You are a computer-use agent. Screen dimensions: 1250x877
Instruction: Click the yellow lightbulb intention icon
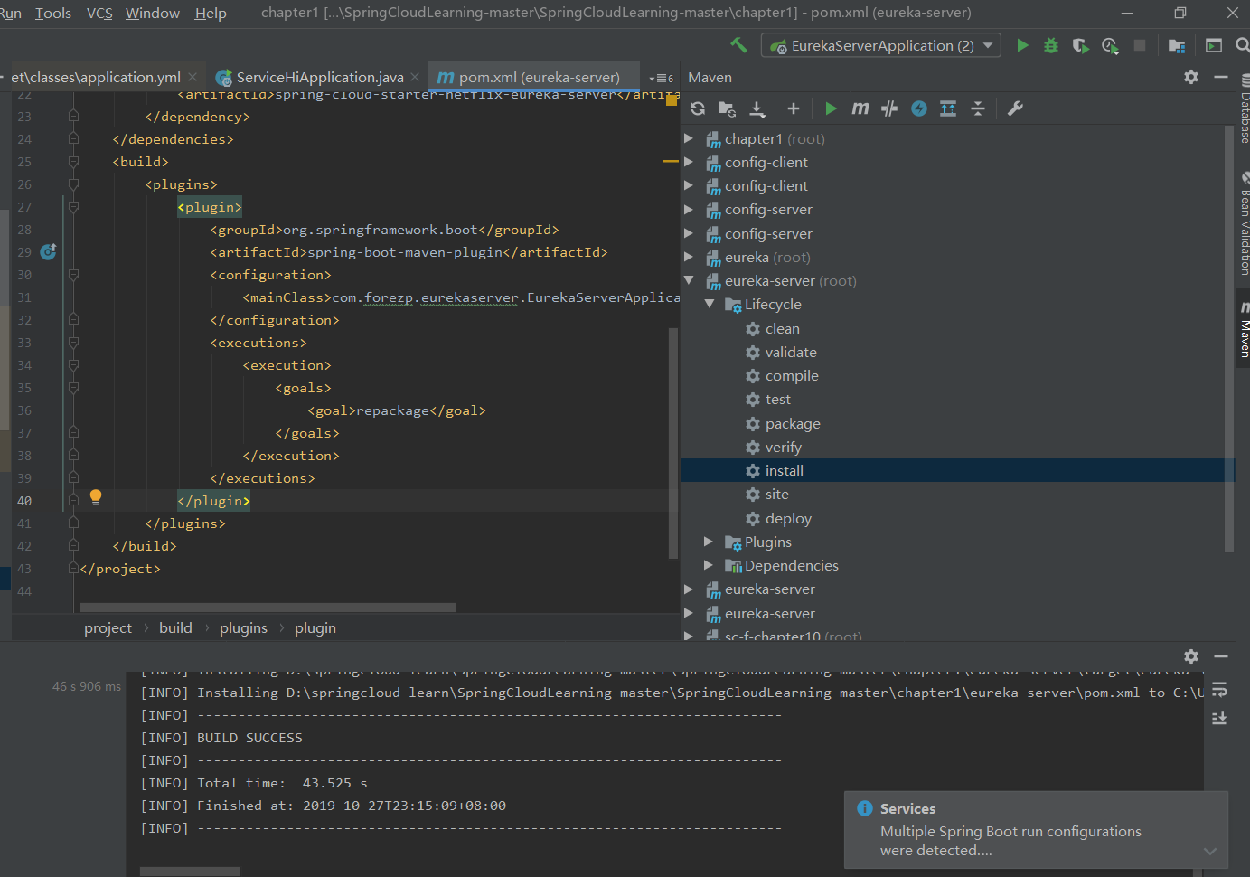pos(96,497)
